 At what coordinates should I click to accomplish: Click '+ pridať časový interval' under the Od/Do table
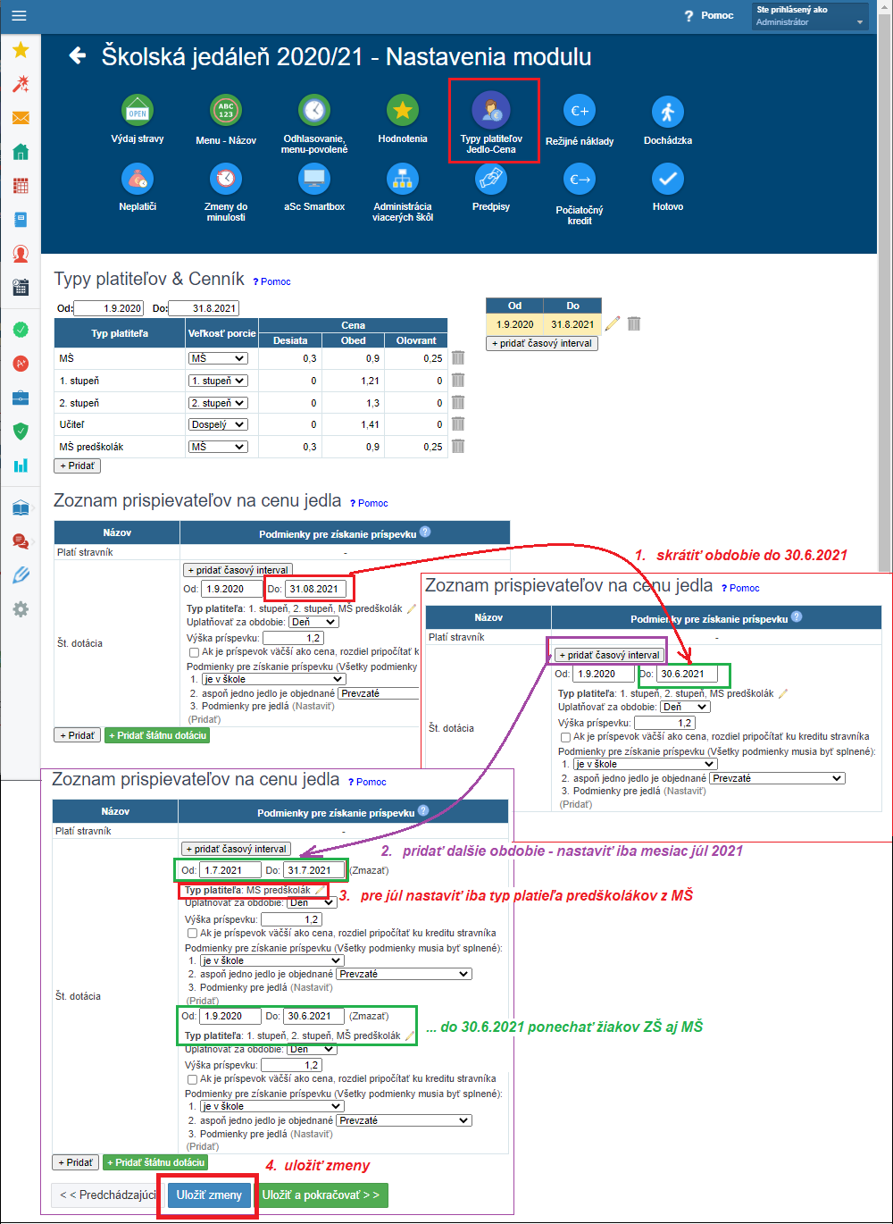pyautogui.click(x=542, y=343)
